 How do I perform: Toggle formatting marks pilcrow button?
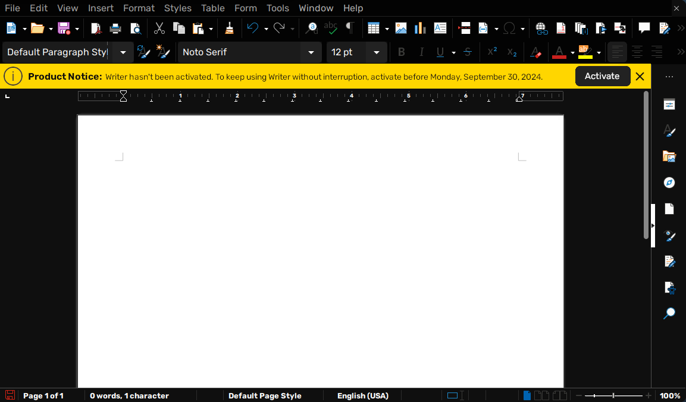(x=350, y=28)
